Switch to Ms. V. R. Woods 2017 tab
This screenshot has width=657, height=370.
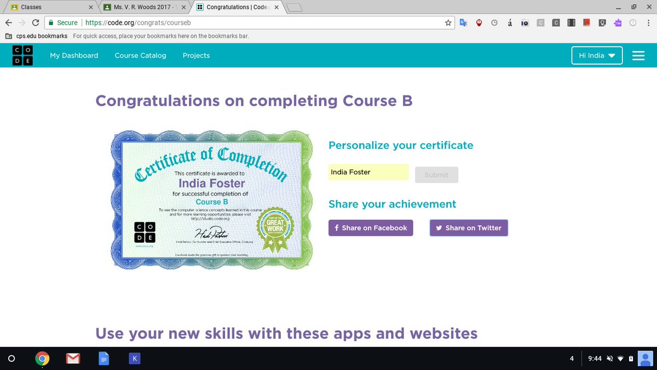143,7
